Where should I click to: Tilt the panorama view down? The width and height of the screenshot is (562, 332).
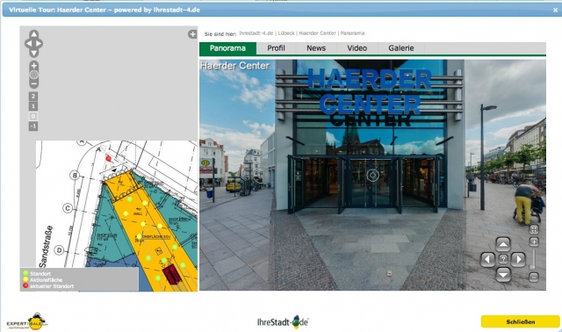tap(503, 275)
